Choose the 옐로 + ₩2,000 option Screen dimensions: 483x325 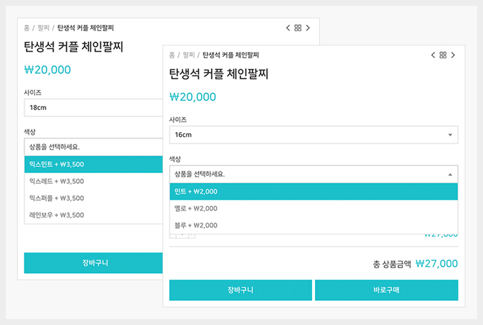[313, 208]
